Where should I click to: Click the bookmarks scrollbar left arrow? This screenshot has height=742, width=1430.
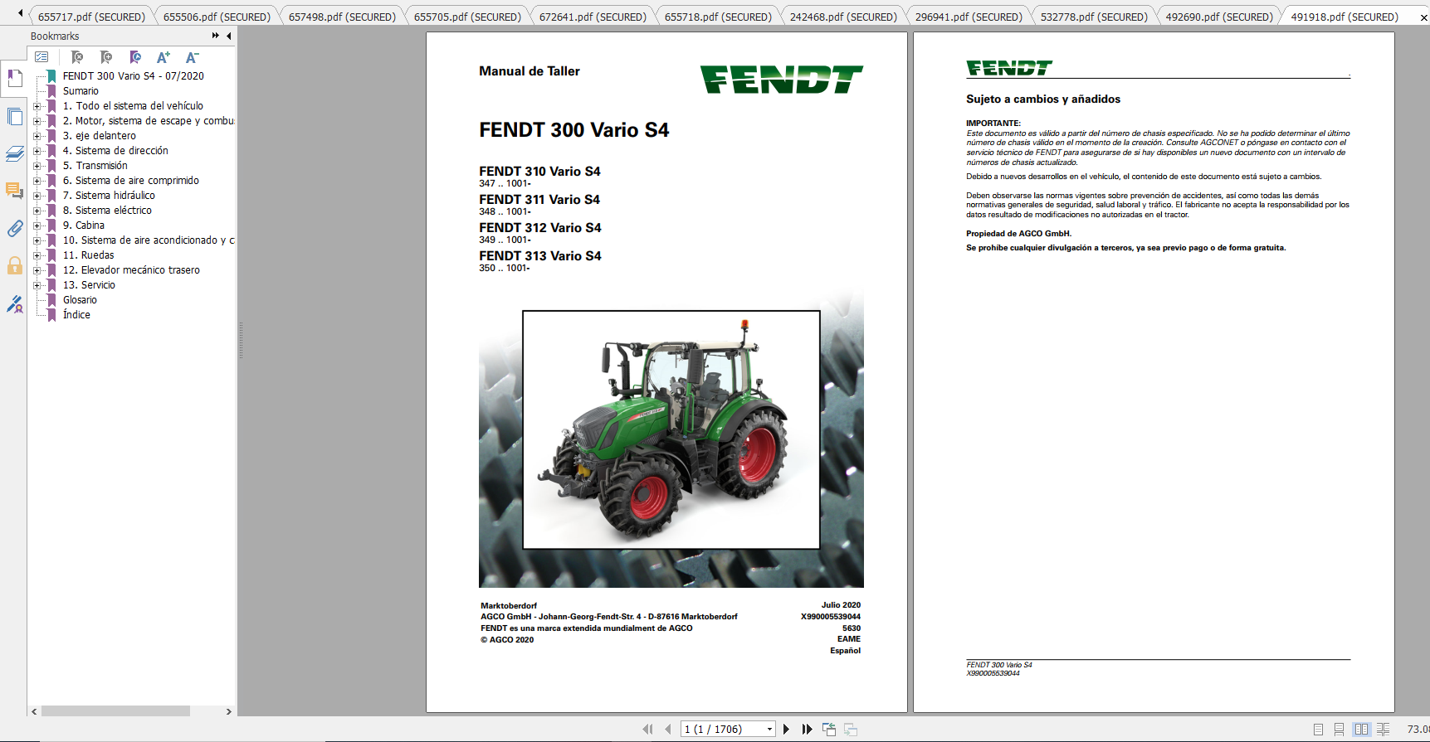tap(34, 711)
